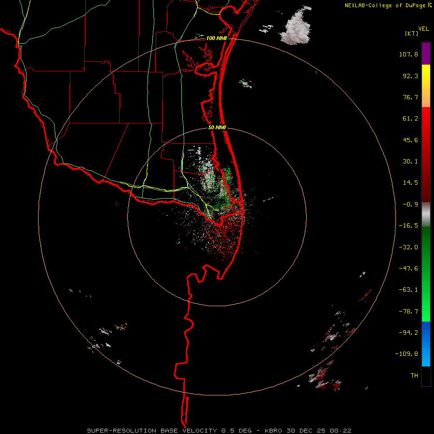Viewport: 434px width, 434px height.
Task: Click the VEL legend title
Action: (423, 28)
